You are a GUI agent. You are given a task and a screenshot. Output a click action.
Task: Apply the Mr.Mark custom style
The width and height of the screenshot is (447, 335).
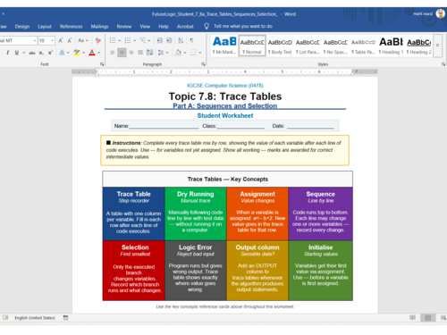[224, 46]
